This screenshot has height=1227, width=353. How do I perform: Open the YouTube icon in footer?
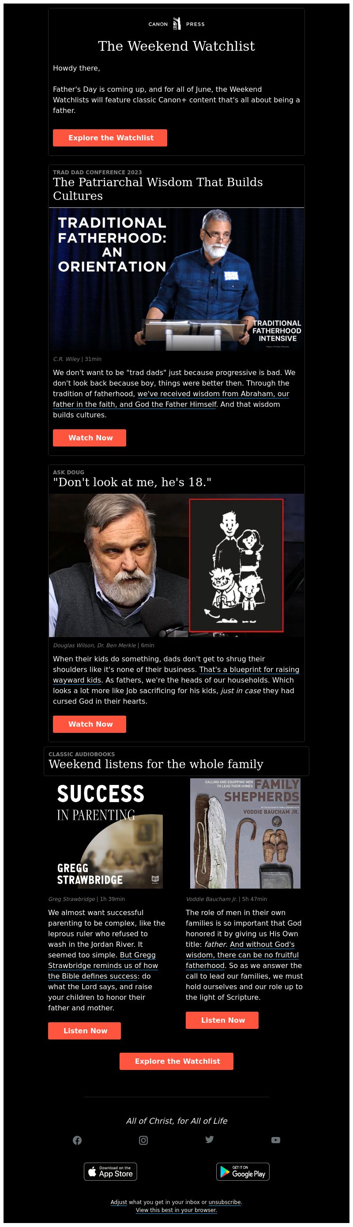click(x=276, y=1140)
